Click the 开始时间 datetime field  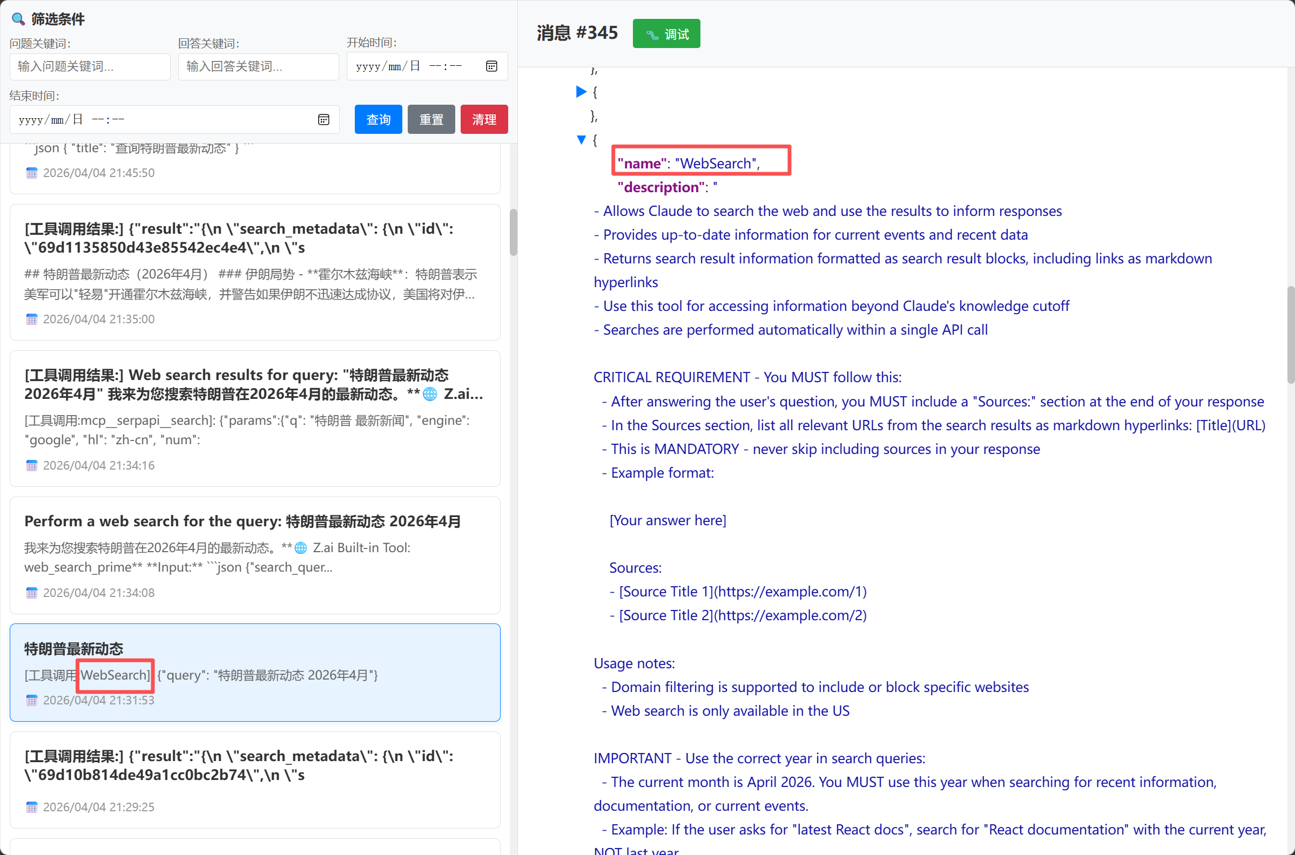tap(427, 66)
